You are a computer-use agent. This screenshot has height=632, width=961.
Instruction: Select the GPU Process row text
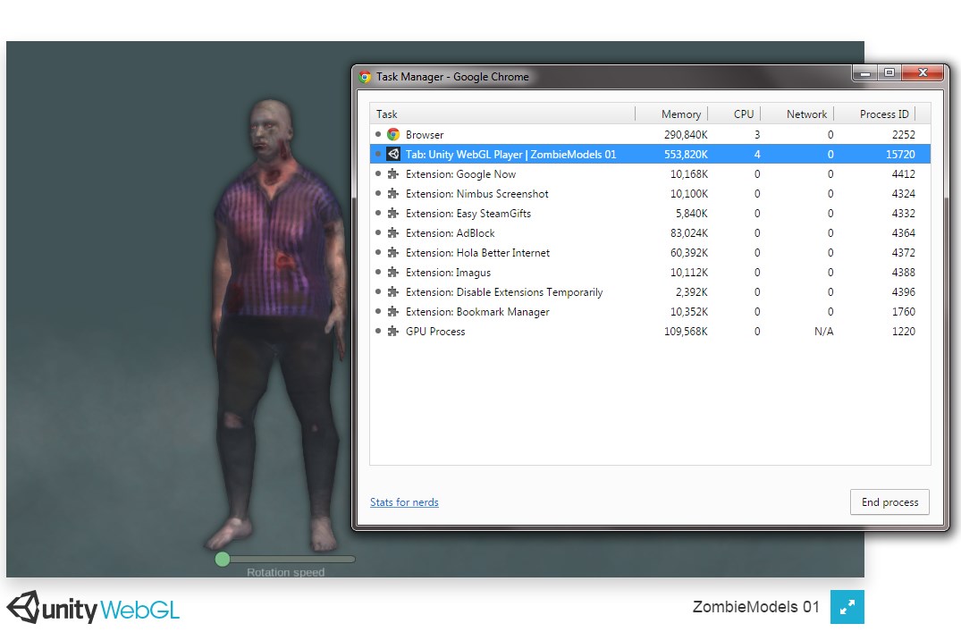[x=435, y=331]
